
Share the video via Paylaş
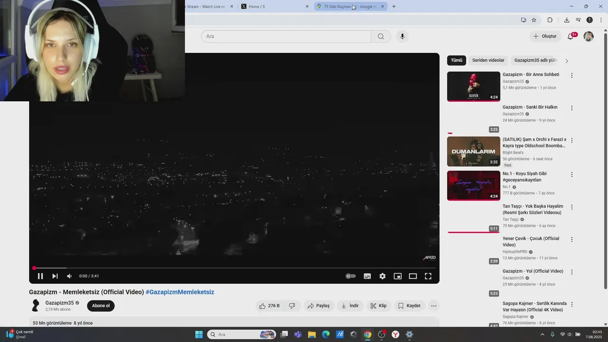click(318, 306)
